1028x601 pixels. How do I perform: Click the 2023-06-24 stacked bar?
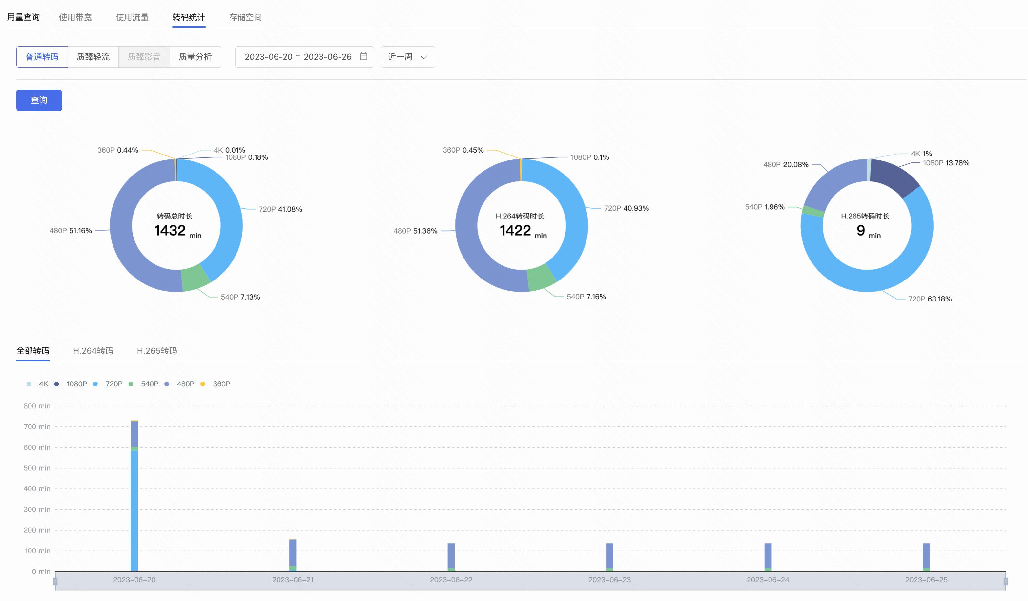pos(768,557)
